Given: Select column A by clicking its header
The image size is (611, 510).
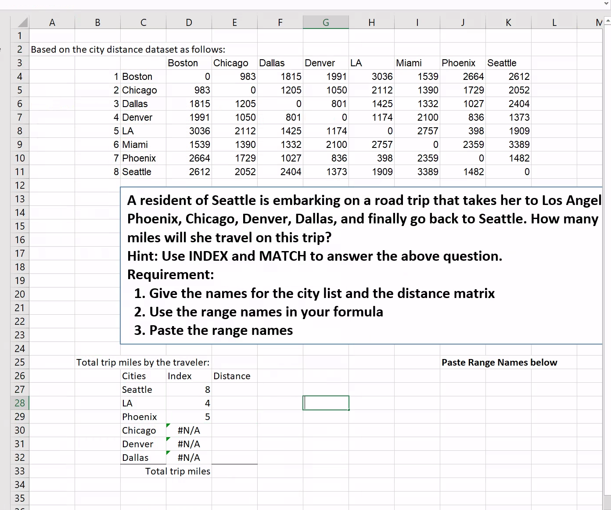Looking at the screenshot, I should (52, 22).
